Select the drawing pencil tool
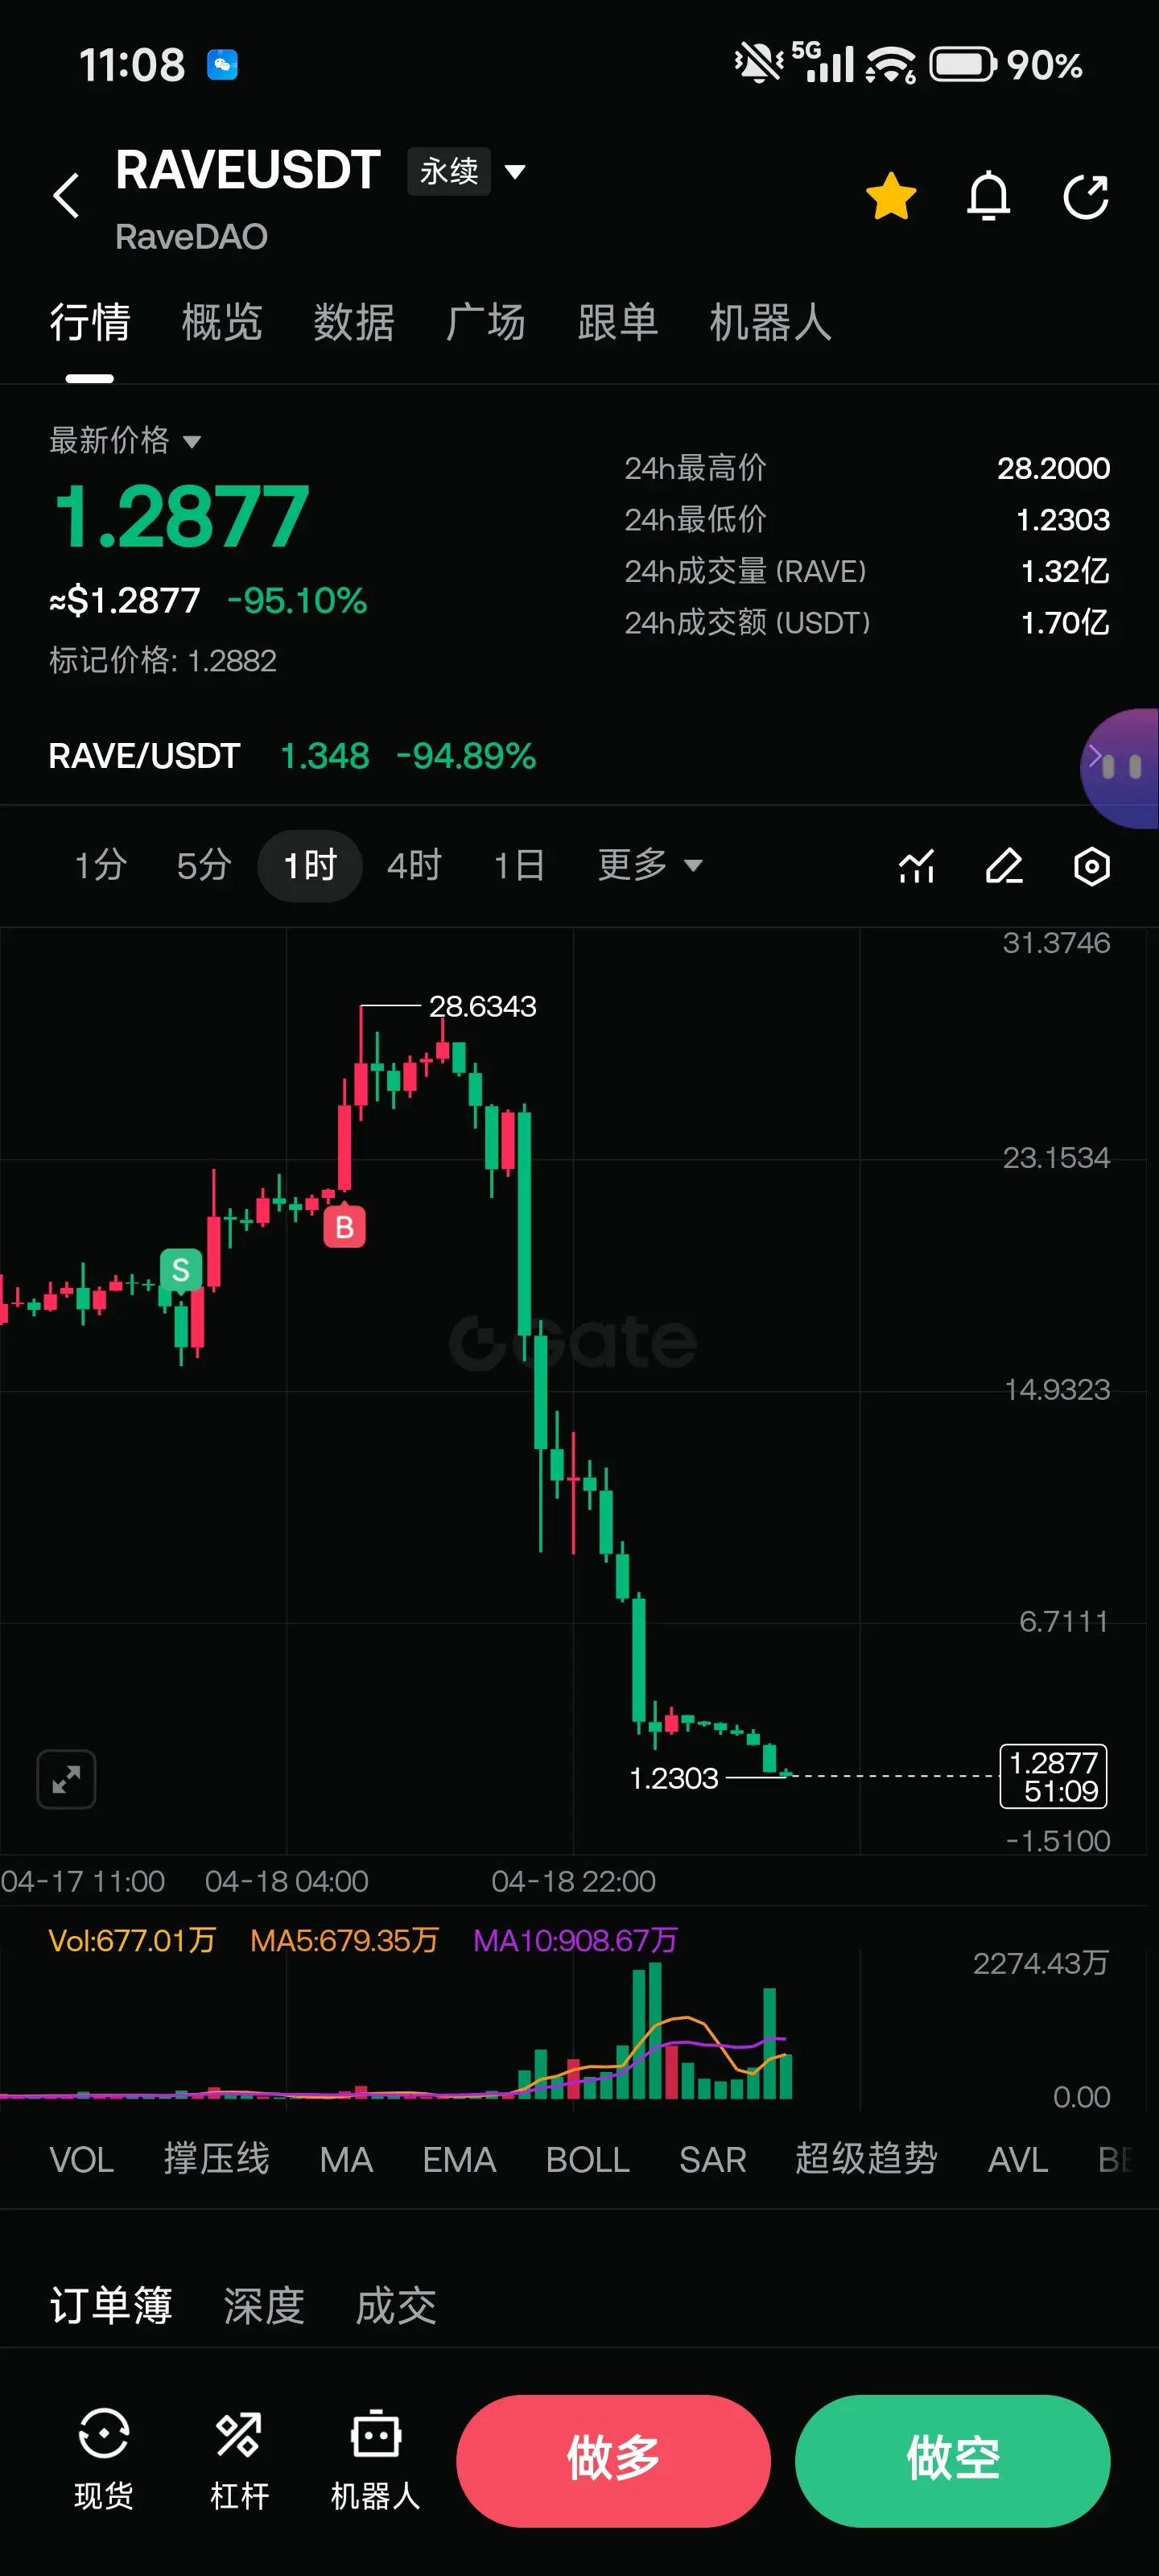 tap(1004, 866)
